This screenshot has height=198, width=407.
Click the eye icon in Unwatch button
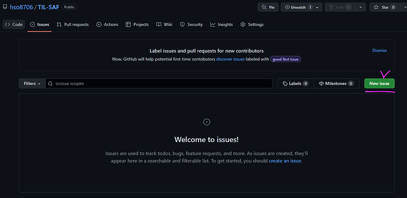coord(287,7)
